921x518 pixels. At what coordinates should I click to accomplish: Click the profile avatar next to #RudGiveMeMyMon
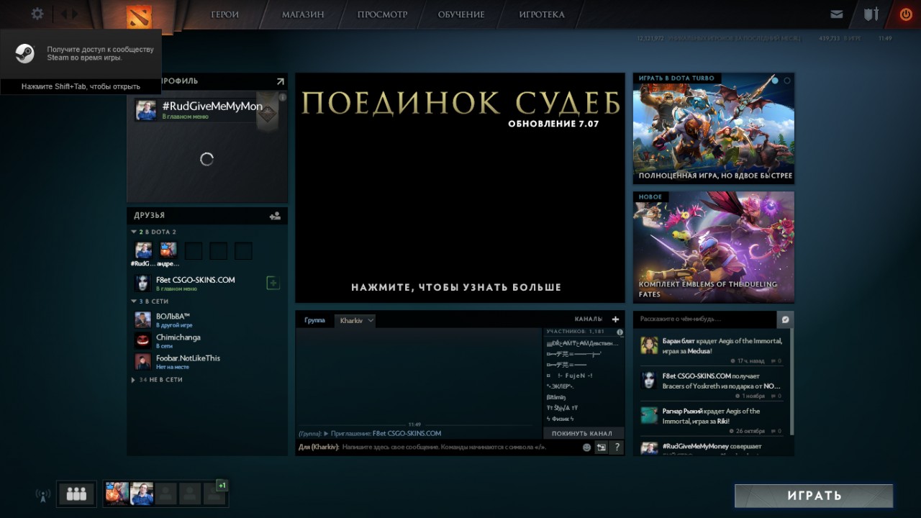146,110
